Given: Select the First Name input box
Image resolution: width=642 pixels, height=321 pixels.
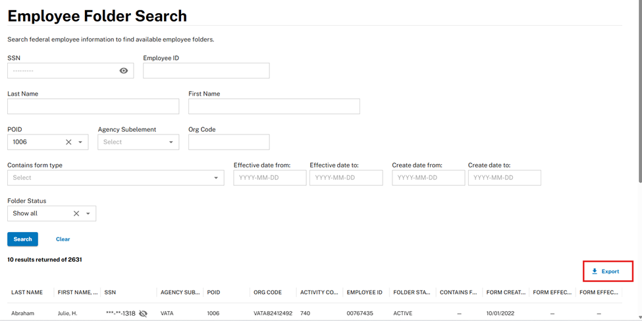Looking at the screenshot, I should point(274,106).
